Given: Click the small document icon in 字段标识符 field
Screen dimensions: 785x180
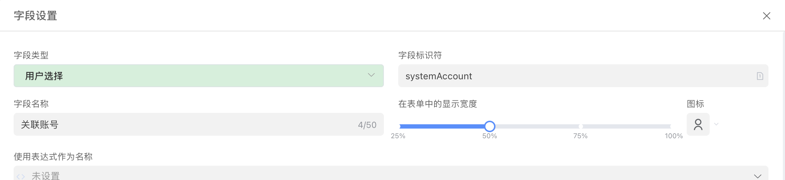Looking at the screenshot, I should [760, 76].
